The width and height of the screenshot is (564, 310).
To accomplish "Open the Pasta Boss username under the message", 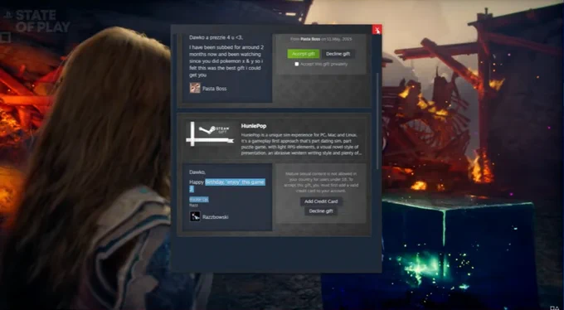I will (214, 89).
